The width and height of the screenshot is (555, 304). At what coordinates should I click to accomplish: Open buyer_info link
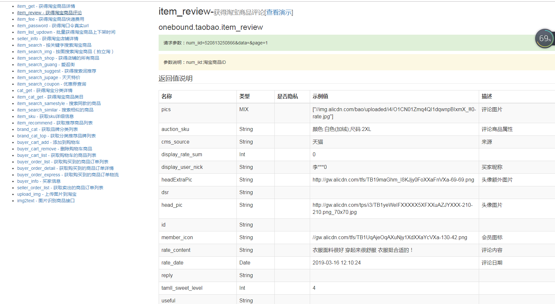click(x=39, y=181)
